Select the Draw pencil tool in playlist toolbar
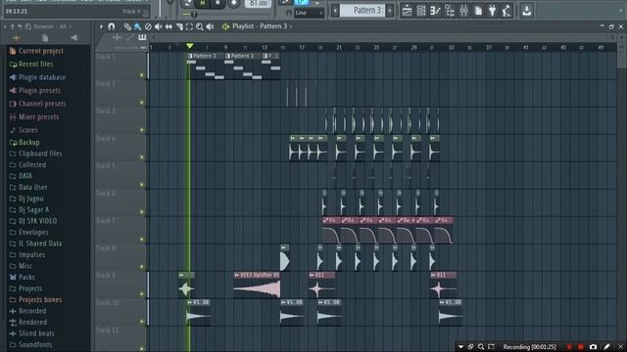This screenshot has width=627, height=352. 127,26
